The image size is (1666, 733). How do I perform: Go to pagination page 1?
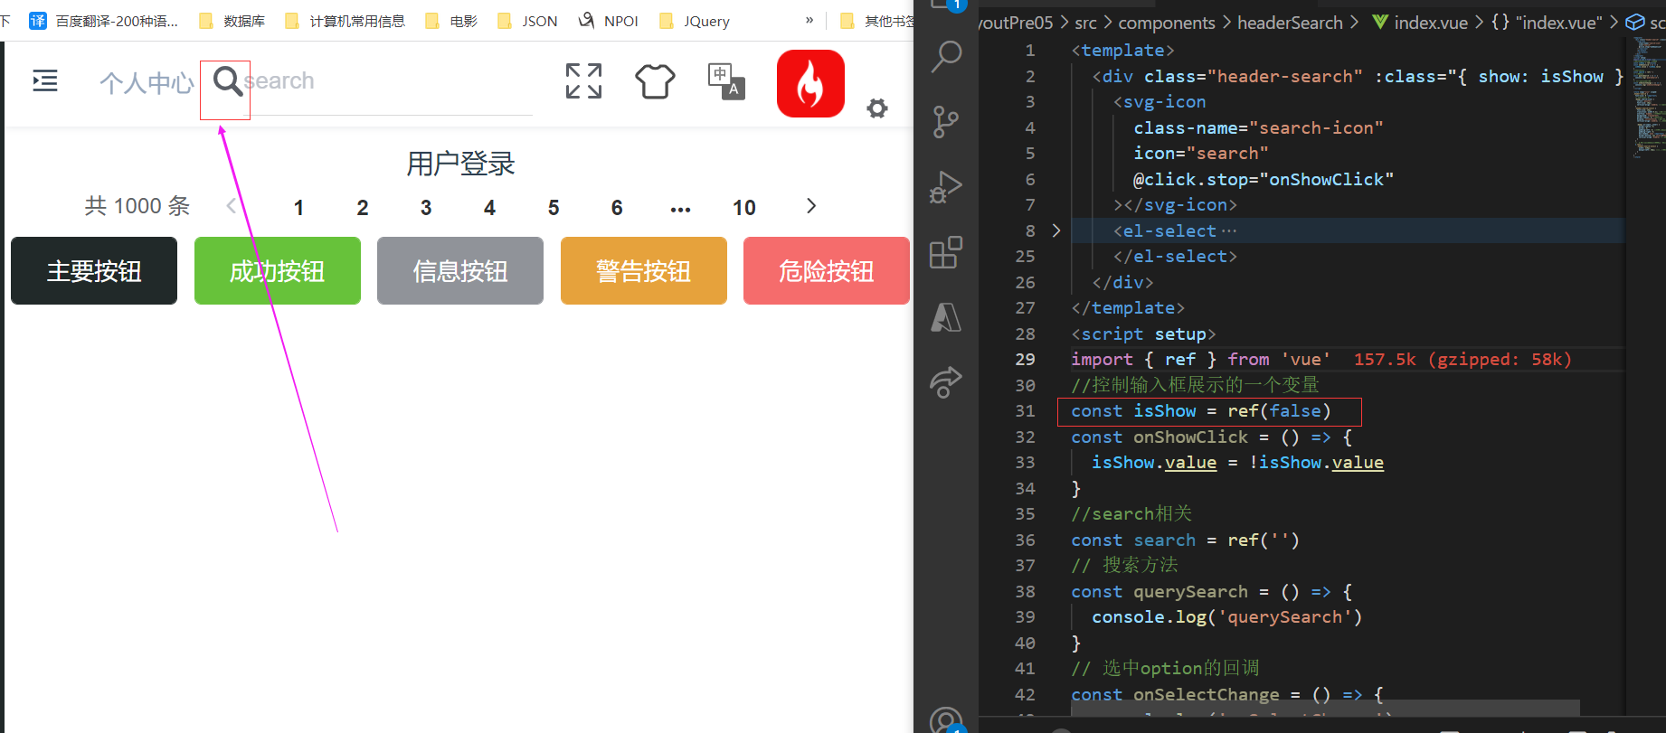click(298, 208)
